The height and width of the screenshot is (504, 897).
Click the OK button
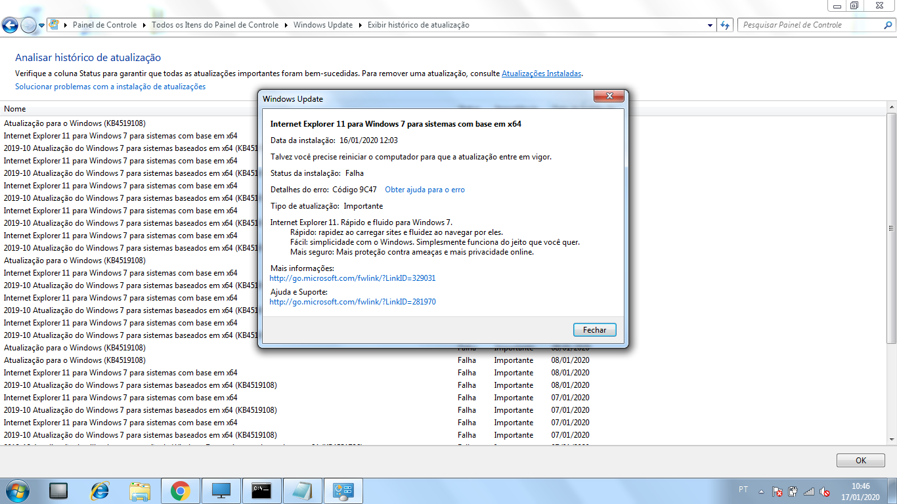pyautogui.click(x=861, y=461)
